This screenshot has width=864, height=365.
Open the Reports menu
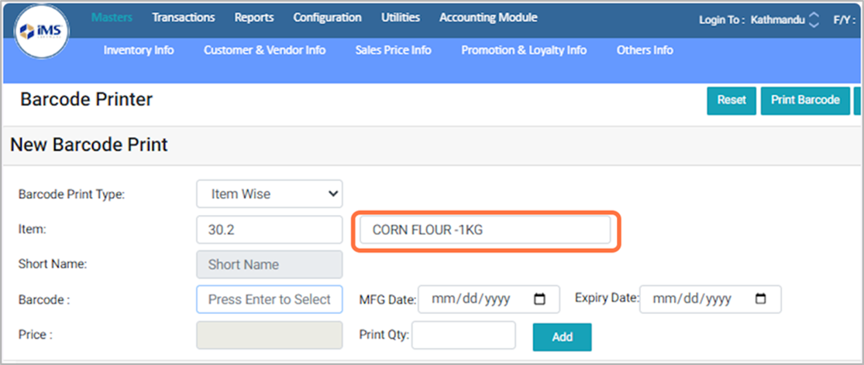point(254,18)
